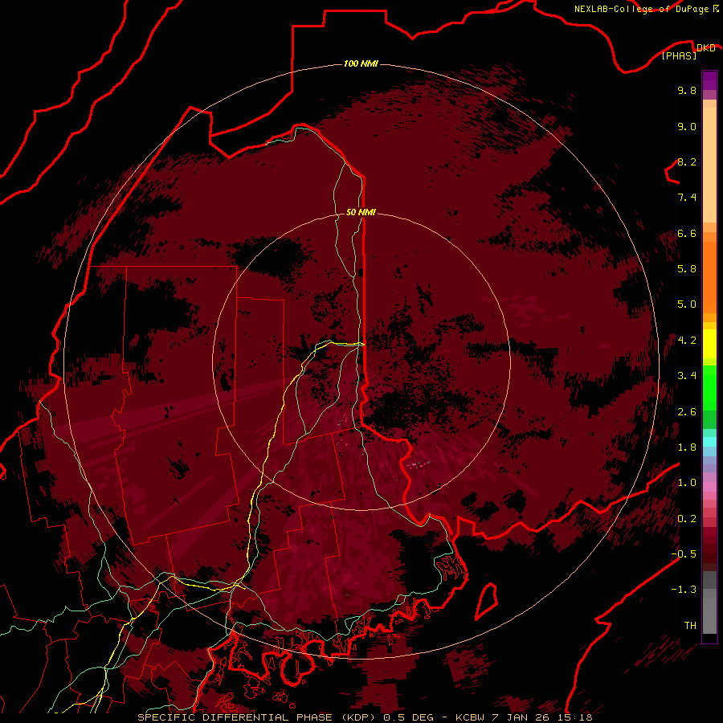Click the -1.3 scale value

(x=684, y=590)
